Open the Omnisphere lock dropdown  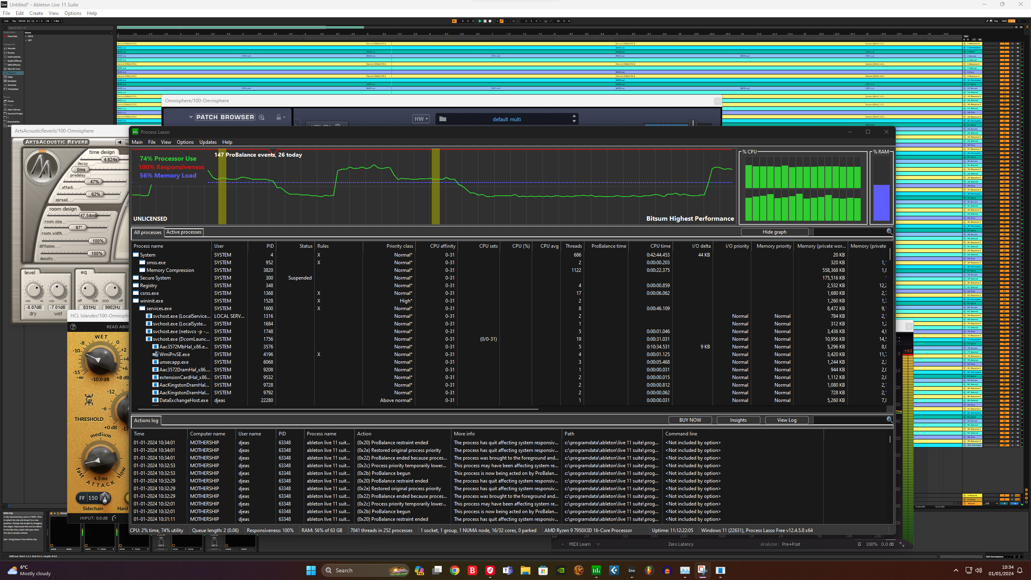click(x=281, y=117)
